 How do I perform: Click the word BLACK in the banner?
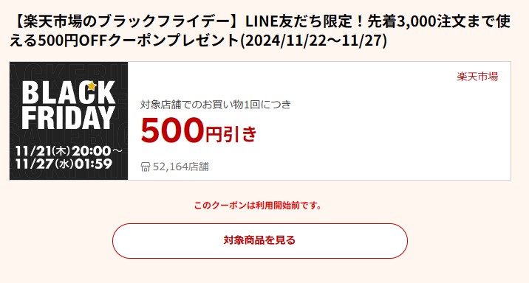pyautogui.click(x=69, y=92)
